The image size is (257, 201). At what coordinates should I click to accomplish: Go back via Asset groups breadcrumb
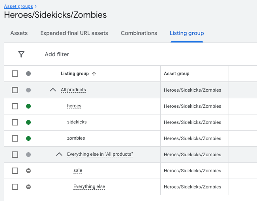click(18, 6)
